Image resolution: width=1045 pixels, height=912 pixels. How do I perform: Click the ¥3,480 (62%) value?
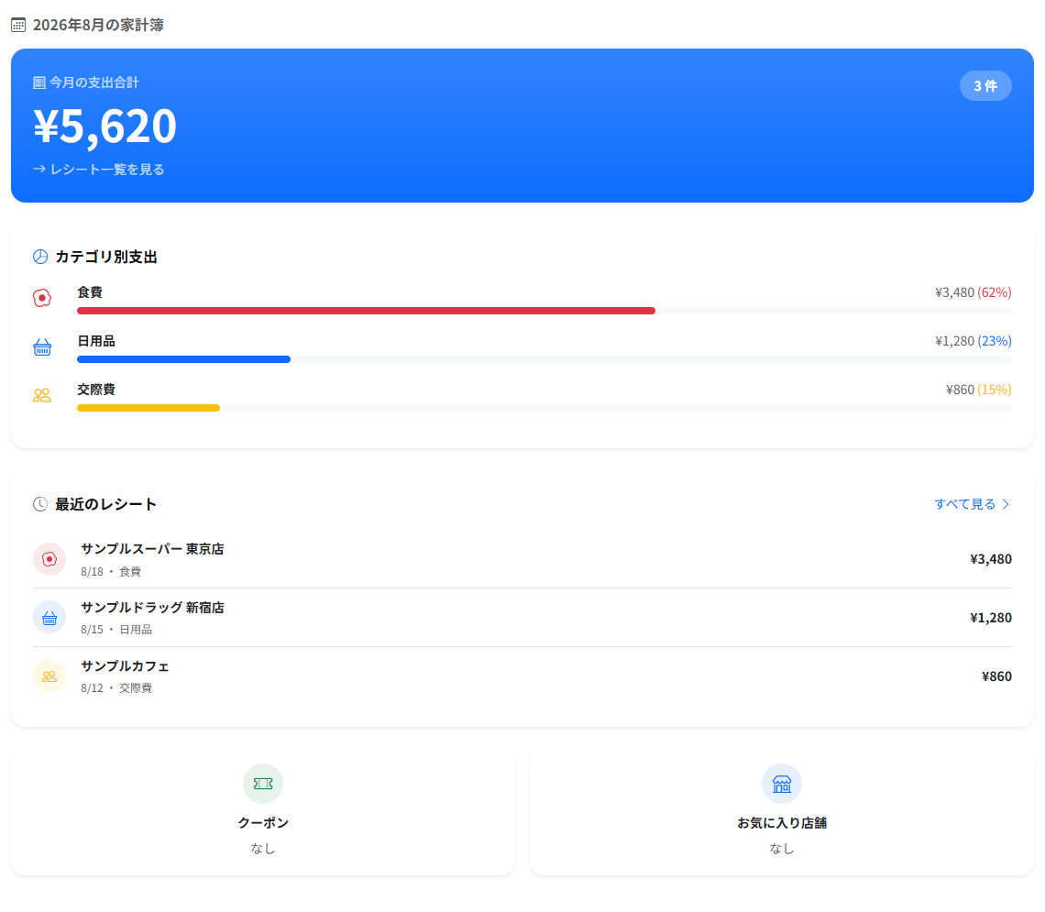[x=973, y=292]
